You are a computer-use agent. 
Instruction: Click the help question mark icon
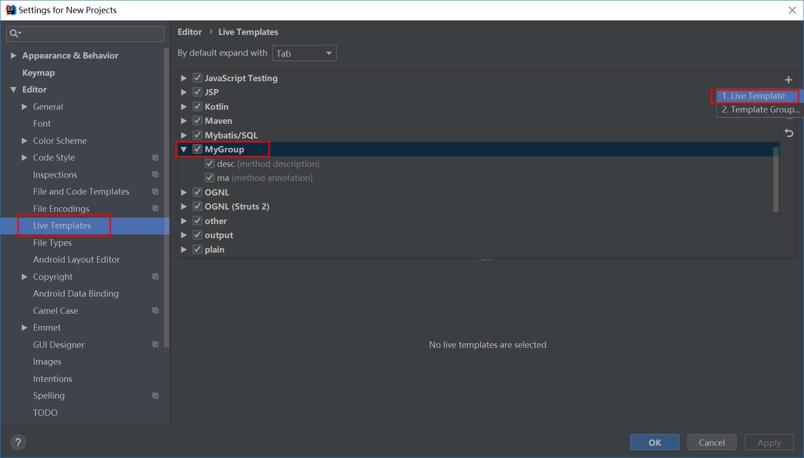coord(18,442)
